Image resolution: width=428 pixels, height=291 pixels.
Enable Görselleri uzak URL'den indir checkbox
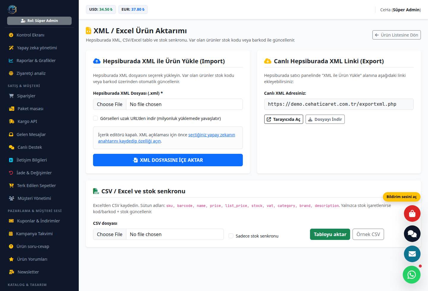tap(95, 118)
